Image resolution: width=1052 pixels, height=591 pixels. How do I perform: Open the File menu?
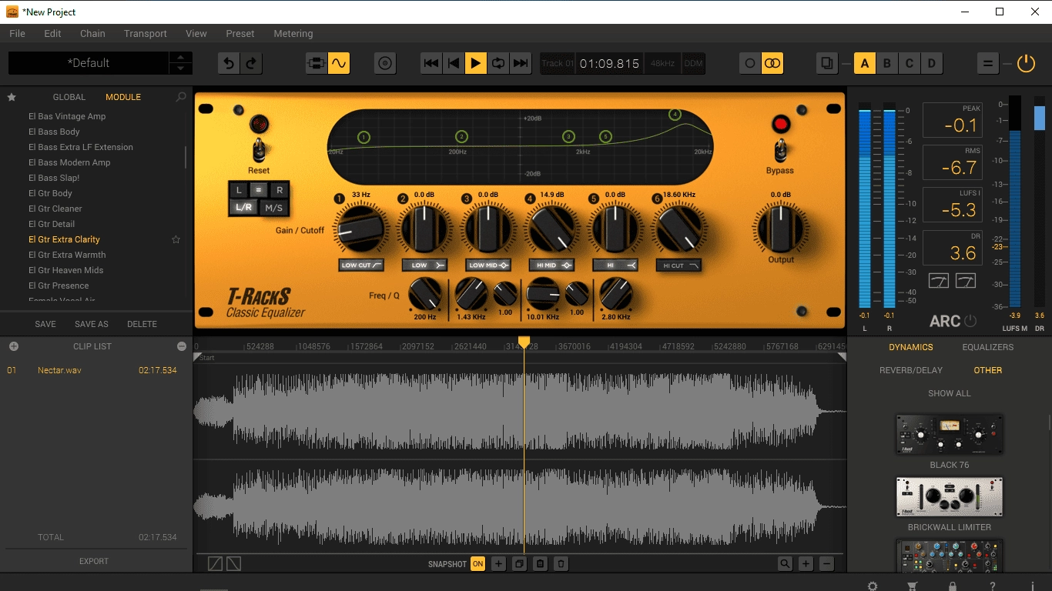pos(17,34)
